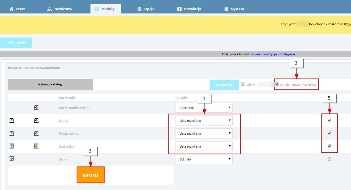The width and height of the screenshot is (351, 190).
Task: Go back with the WRÓĆ button
Action: tap(16, 43)
